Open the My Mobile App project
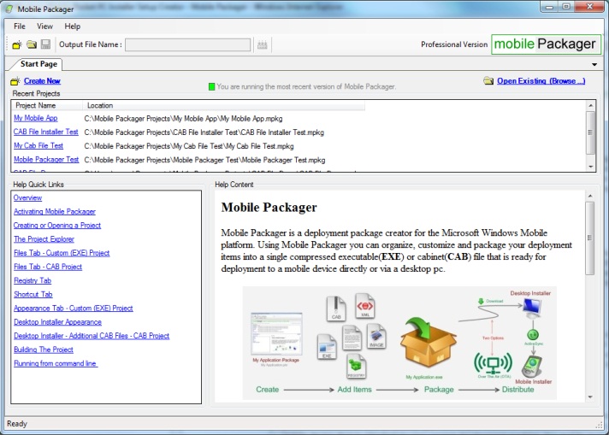The image size is (609, 435). point(36,118)
